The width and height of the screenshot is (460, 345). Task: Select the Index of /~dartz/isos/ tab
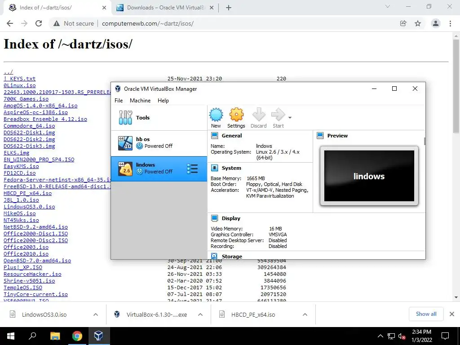click(57, 8)
